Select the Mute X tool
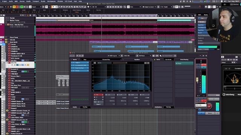 click(69, 7)
